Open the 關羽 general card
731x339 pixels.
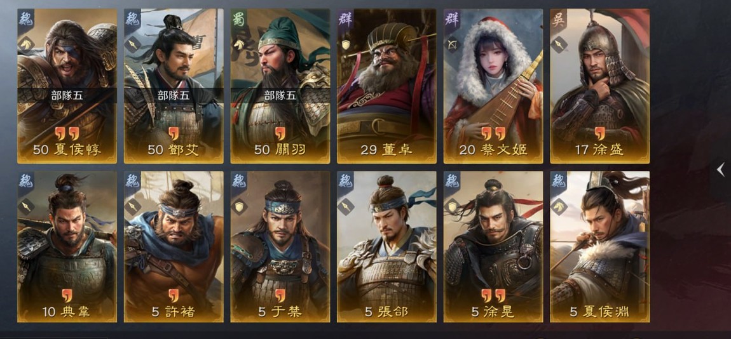[x=280, y=86]
